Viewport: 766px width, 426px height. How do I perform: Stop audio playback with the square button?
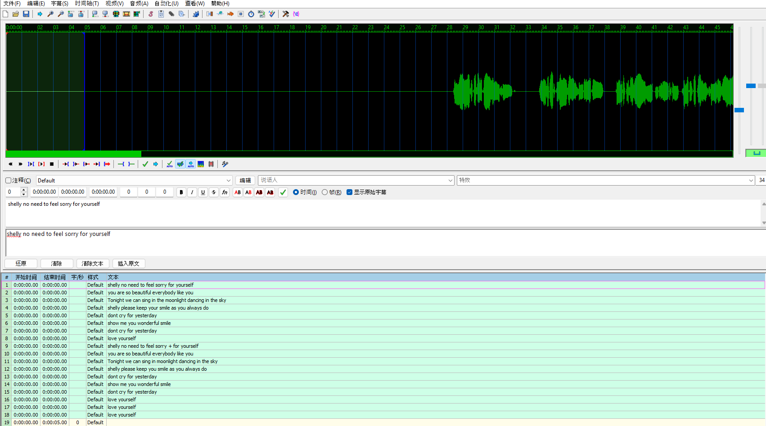[52, 164]
